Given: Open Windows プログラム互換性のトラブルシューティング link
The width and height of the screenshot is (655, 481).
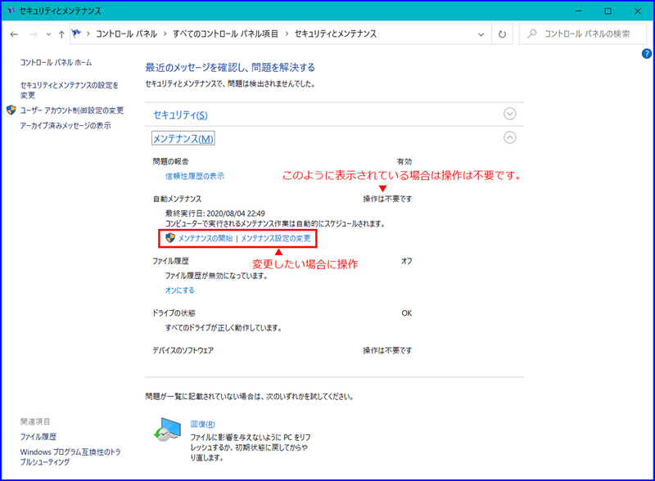Looking at the screenshot, I should click(70, 456).
